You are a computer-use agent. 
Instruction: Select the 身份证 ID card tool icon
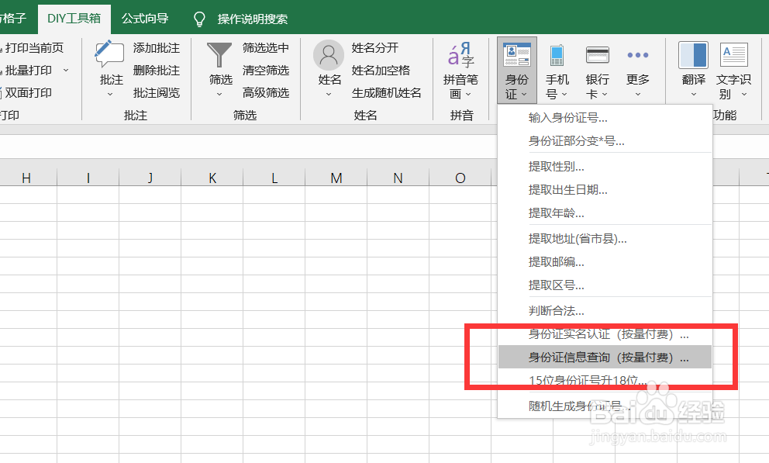point(516,54)
